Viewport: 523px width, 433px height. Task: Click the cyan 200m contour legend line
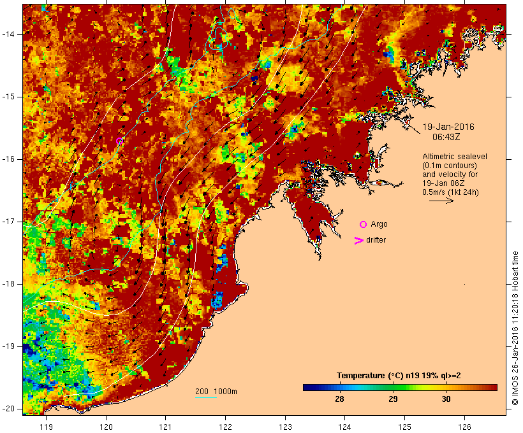(206, 397)
